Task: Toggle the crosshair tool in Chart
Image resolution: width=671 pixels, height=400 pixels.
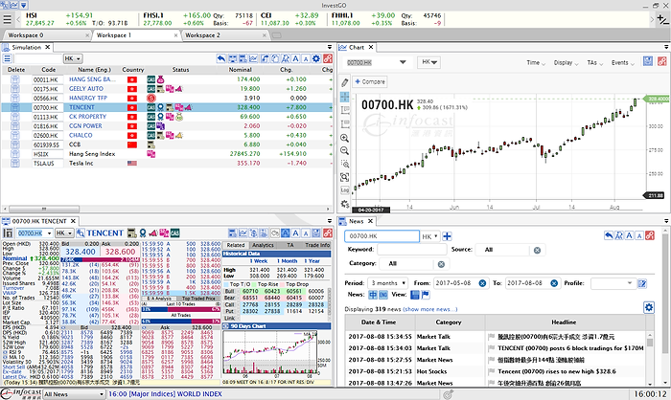Action: pos(345,97)
